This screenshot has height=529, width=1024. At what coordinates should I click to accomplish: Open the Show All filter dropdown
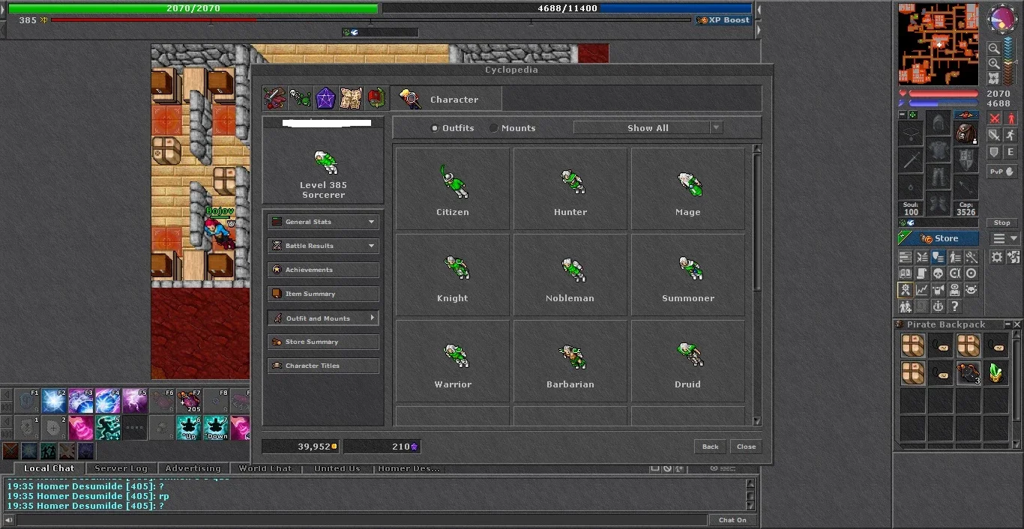coord(648,128)
